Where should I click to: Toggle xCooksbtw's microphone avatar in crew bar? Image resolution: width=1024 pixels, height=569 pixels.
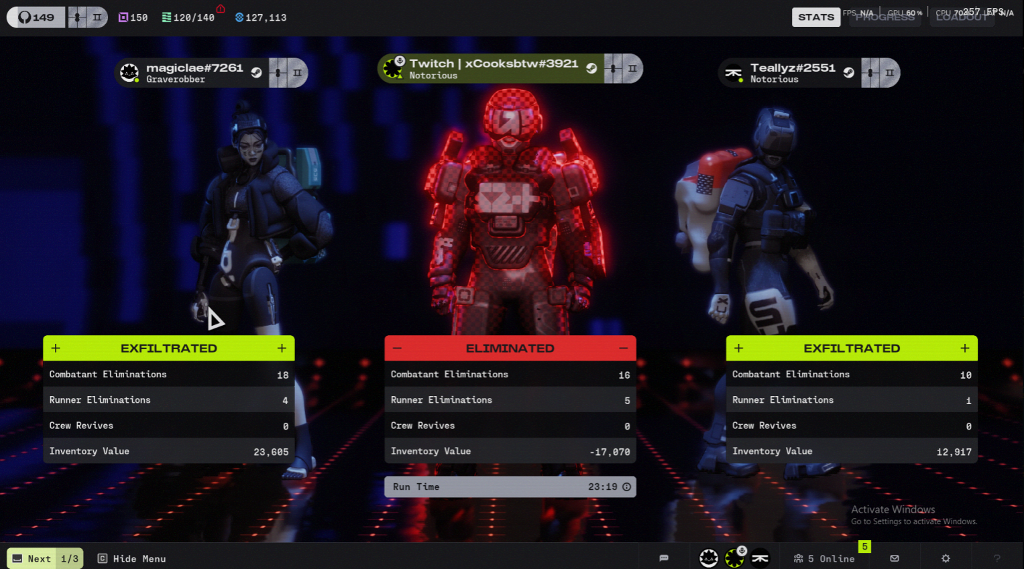[x=735, y=557]
